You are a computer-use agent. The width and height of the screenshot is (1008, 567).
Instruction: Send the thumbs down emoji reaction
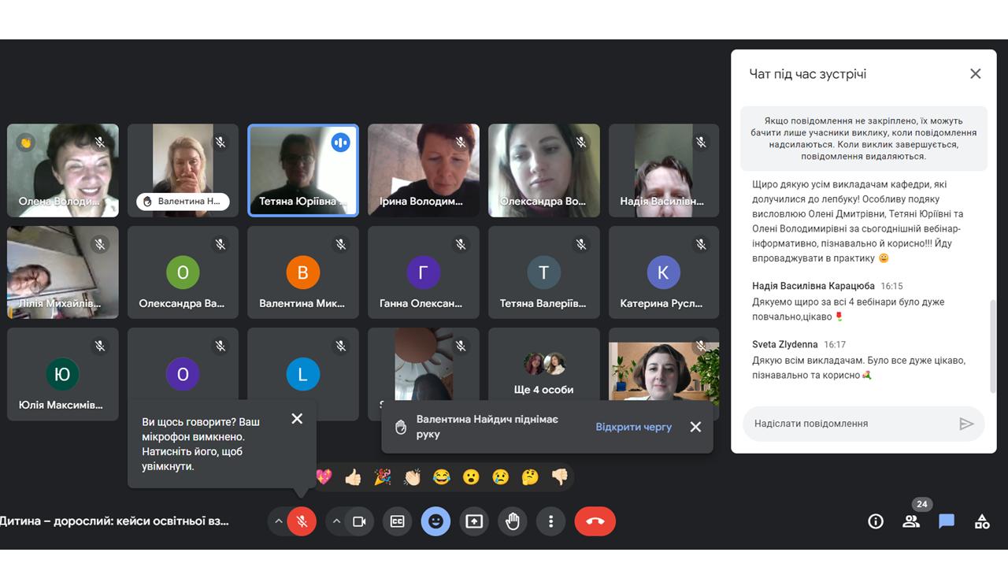559,476
